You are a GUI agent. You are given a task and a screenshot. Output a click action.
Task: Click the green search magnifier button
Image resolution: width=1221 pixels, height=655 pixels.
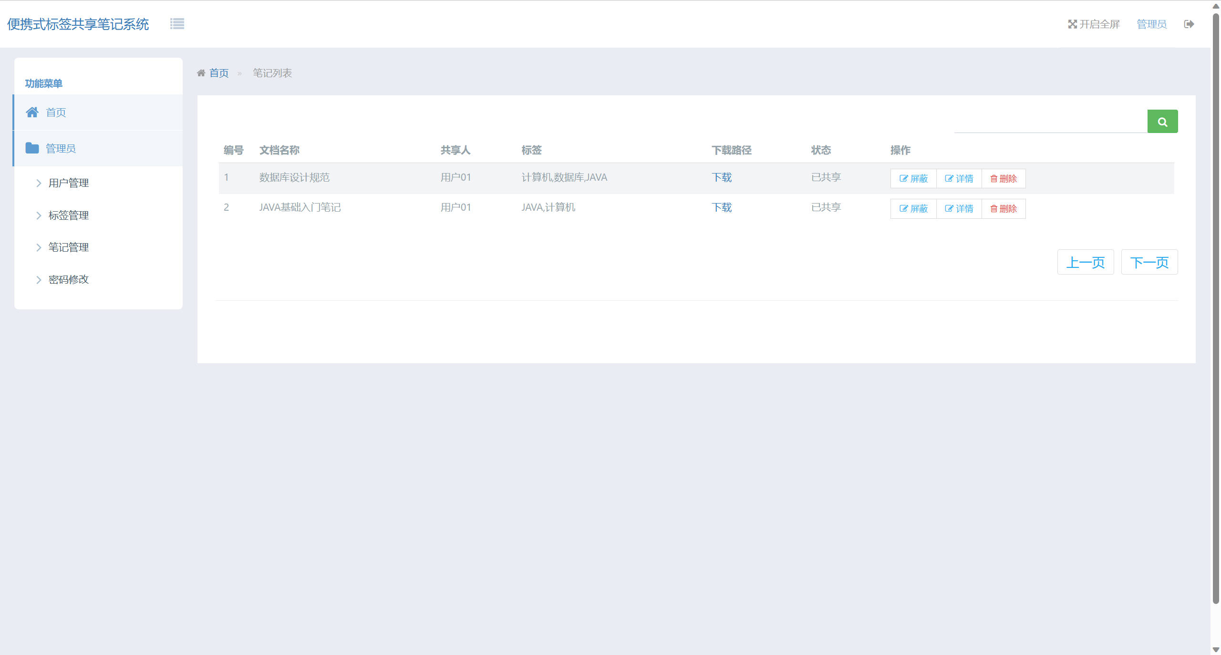pos(1162,122)
